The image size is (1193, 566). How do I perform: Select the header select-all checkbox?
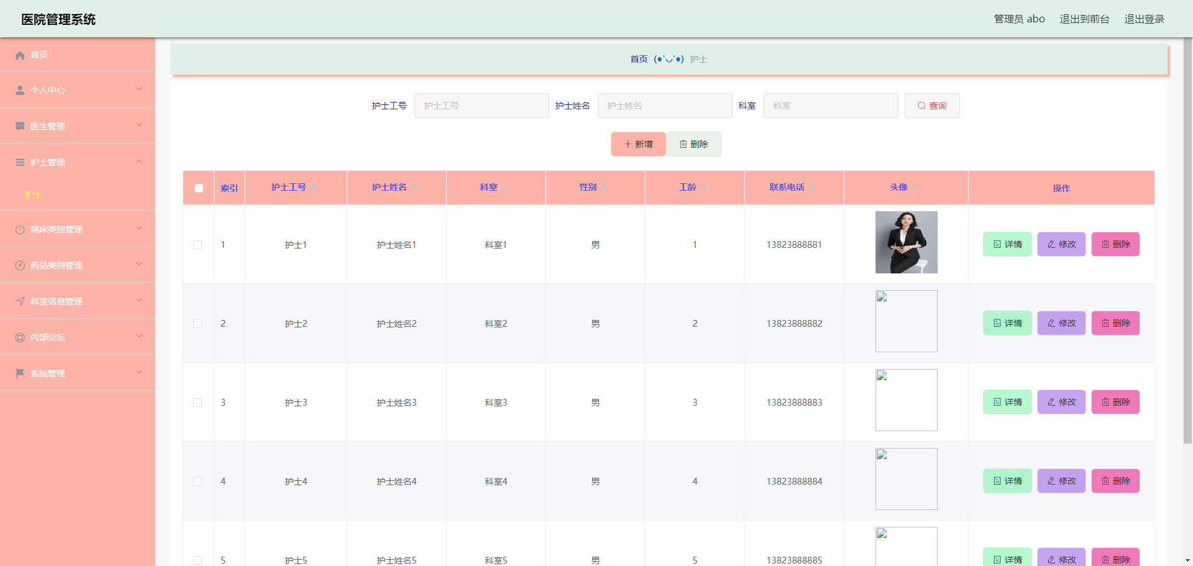pos(199,188)
